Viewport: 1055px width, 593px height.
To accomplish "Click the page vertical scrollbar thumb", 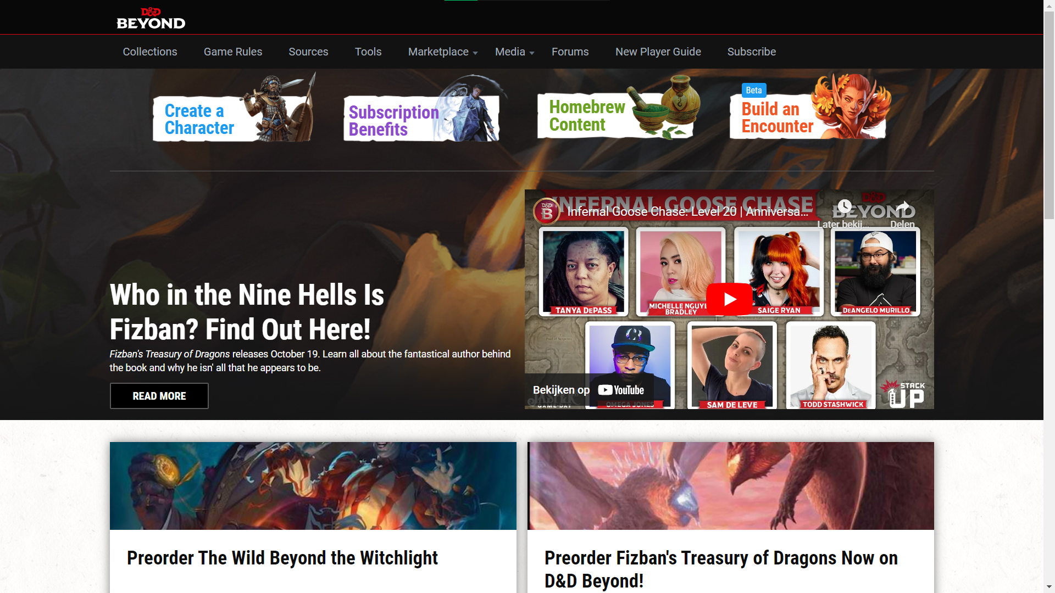I will [1049, 115].
